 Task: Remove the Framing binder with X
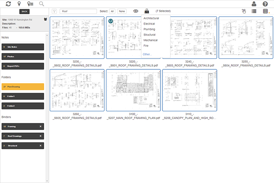[40, 127]
